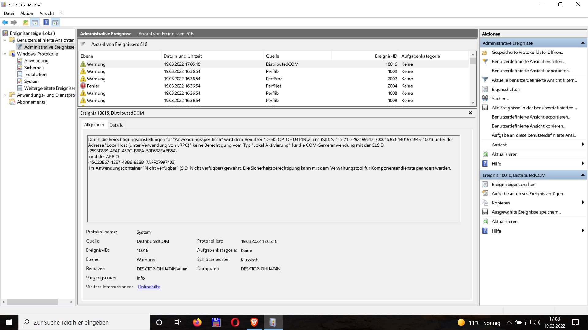Collapse the Administrative Ereignisse actions section

pos(582,43)
